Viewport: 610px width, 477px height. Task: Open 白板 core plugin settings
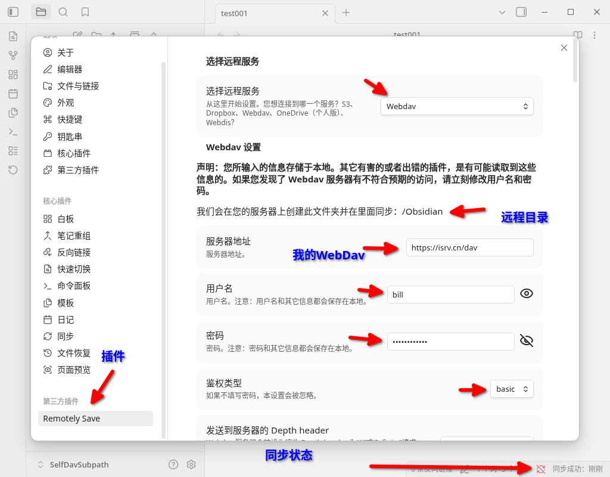coord(95,219)
